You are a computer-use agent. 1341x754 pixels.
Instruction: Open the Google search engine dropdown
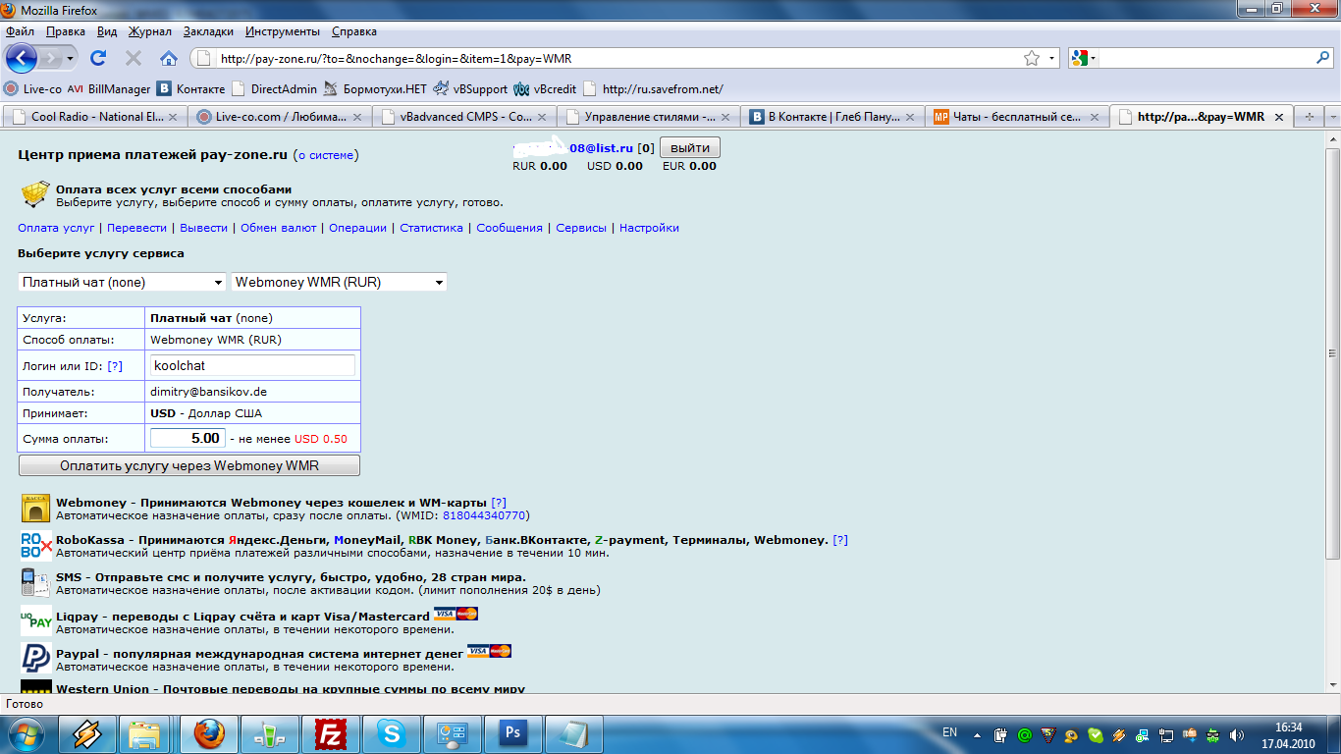pos(1084,58)
